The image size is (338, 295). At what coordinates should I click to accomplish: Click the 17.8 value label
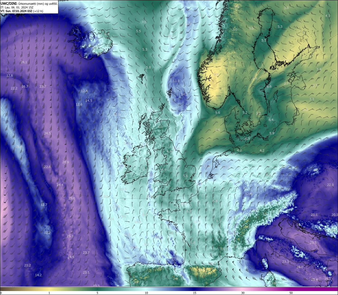click(10, 75)
